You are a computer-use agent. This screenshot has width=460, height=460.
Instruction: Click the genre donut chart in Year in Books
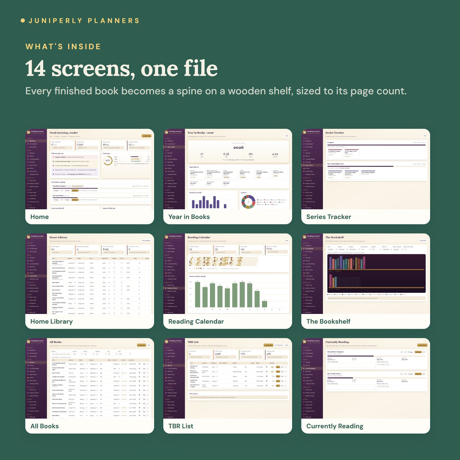(x=248, y=202)
